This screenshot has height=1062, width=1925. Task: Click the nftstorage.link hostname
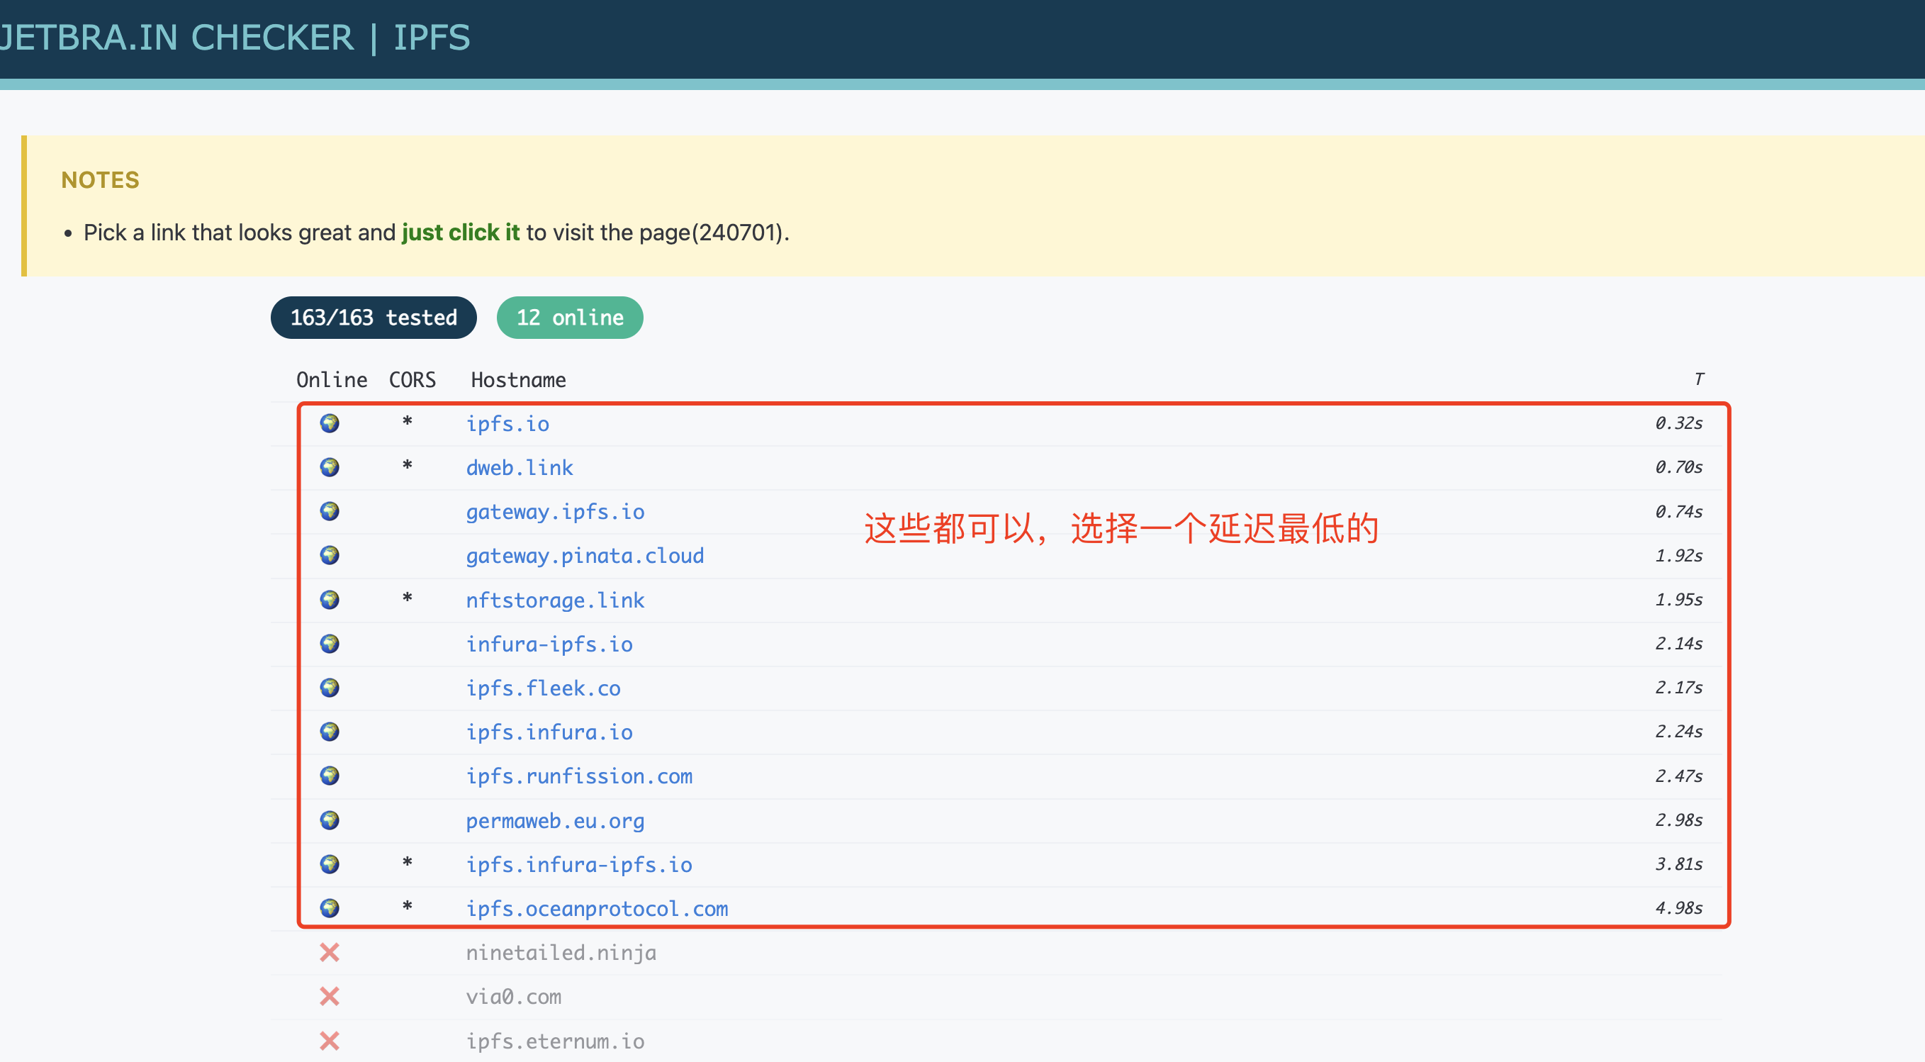click(x=555, y=600)
